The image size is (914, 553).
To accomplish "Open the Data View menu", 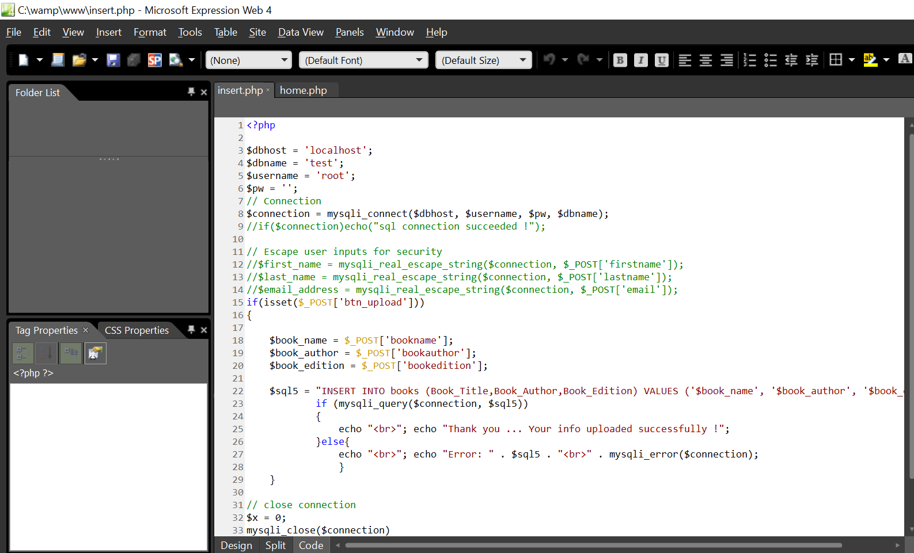I will coord(301,32).
